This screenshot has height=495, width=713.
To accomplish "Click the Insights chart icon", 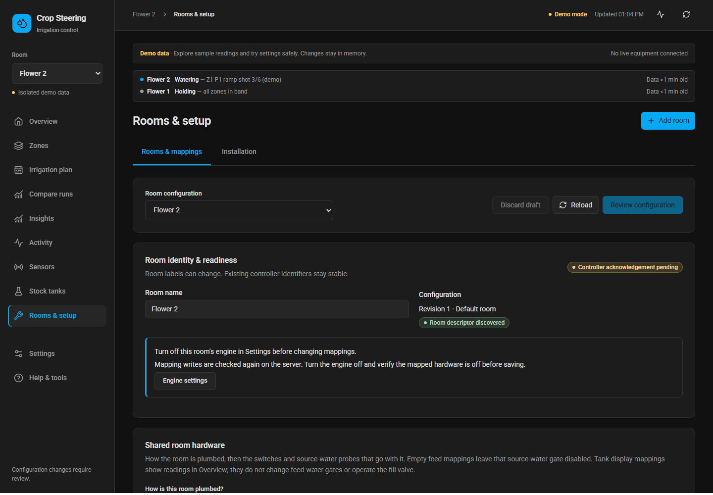I will coord(19,218).
